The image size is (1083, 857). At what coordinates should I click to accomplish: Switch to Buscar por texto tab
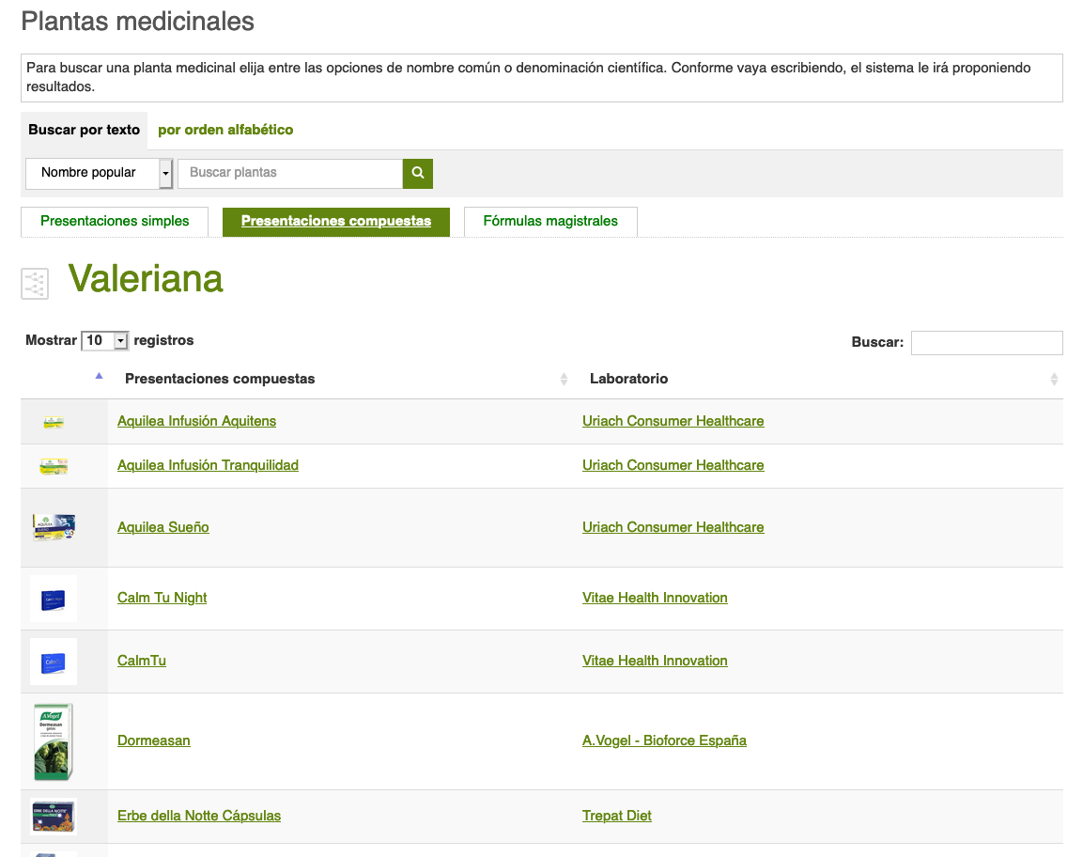coord(85,130)
